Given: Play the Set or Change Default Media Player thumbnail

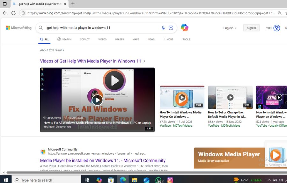Looking at the screenshot, I should pos(230,97).
